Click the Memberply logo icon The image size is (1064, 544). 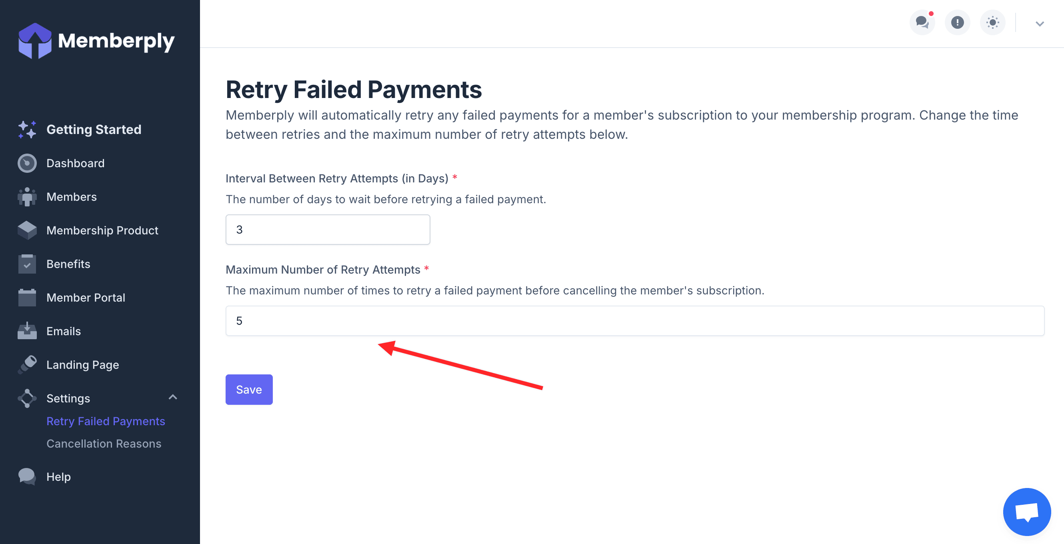point(35,40)
